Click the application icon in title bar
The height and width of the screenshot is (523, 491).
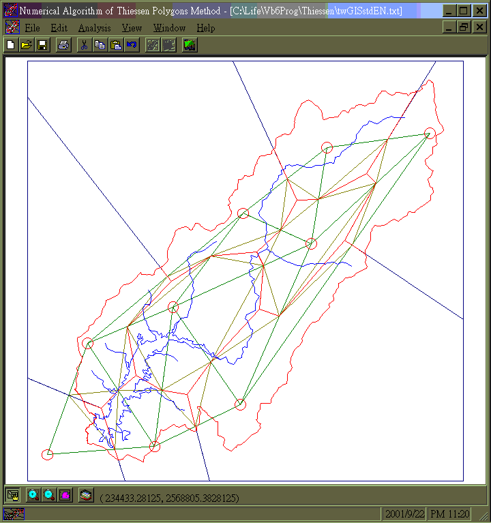pyautogui.click(x=10, y=10)
